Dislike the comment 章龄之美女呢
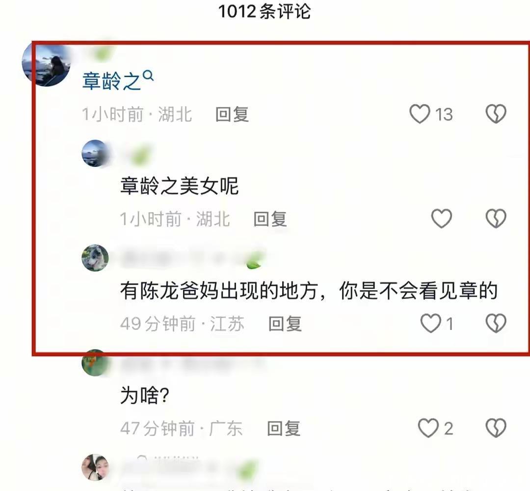The width and height of the screenshot is (530, 491). (x=496, y=218)
